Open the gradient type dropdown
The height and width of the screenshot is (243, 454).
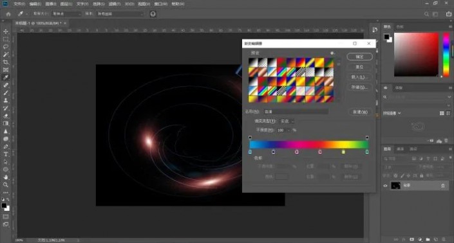click(x=287, y=122)
